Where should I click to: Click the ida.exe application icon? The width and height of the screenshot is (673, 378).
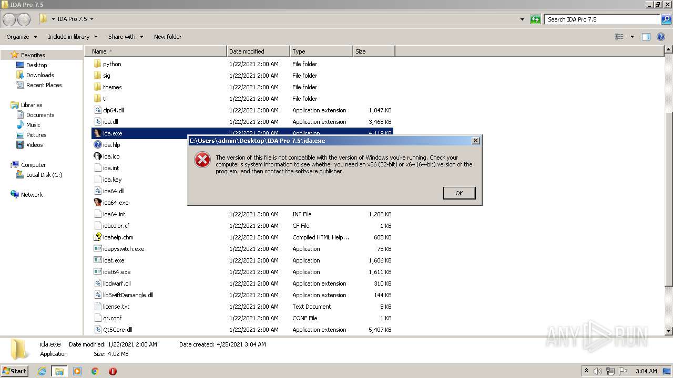point(97,133)
